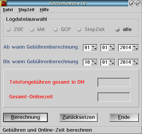The image size is (142, 134).
Task: Open the Hilfe menu
Action: [44, 10]
